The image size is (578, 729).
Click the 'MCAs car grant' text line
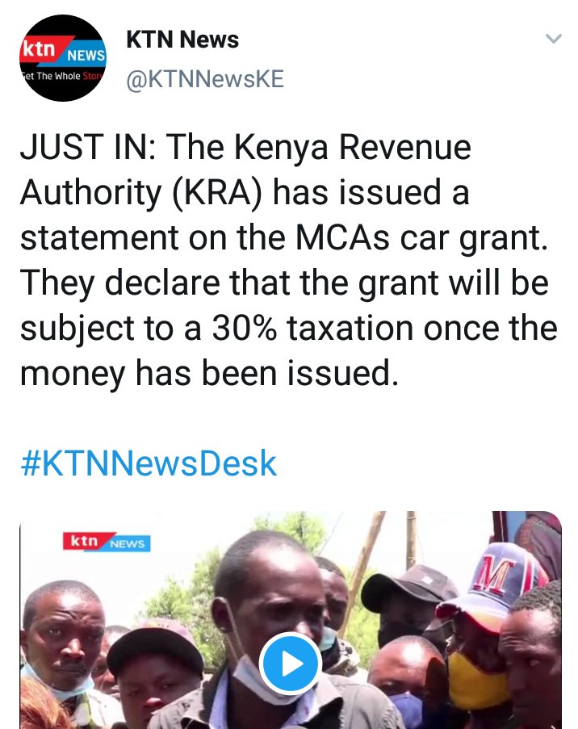pyautogui.click(x=284, y=237)
